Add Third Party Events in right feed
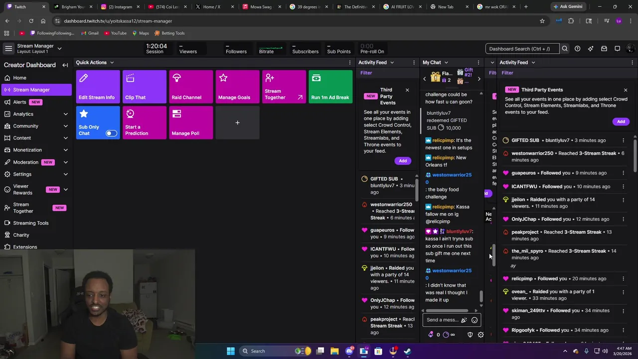This screenshot has height=359, width=638. pyautogui.click(x=621, y=122)
